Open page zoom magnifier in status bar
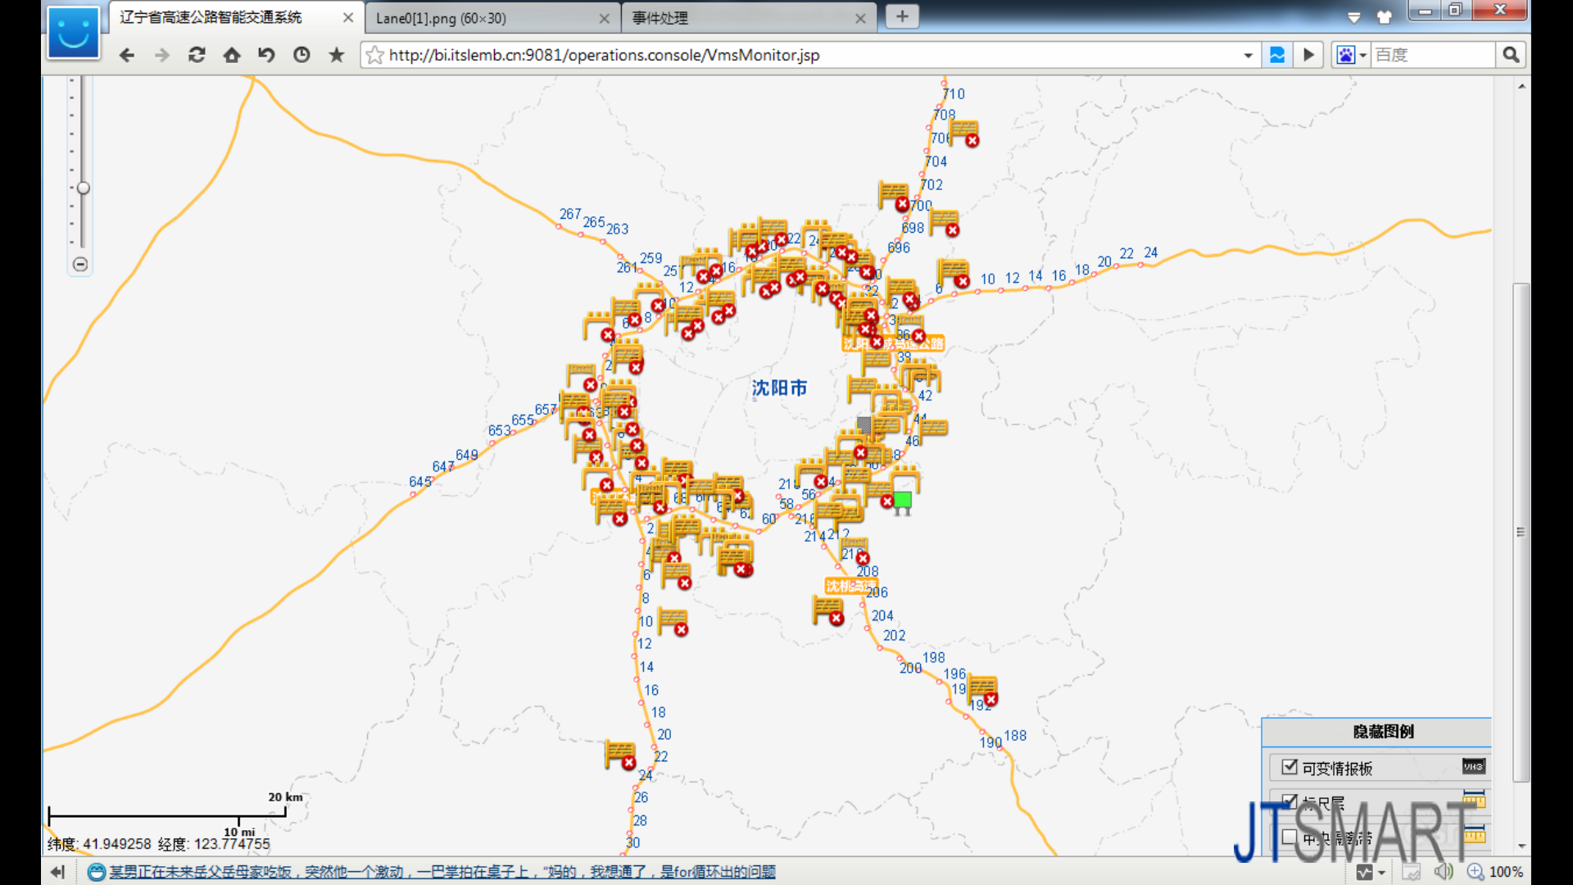The height and width of the screenshot is (885, 1573). [1476, 872]
